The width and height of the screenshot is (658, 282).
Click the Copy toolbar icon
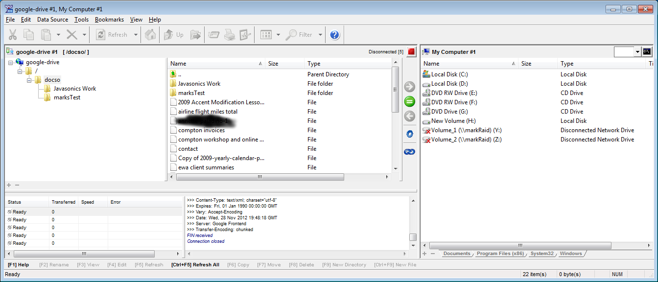click(29, 35)
